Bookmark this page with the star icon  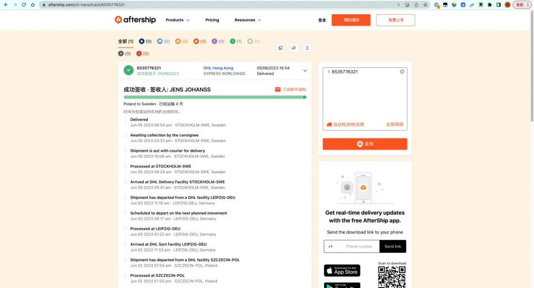425,5
